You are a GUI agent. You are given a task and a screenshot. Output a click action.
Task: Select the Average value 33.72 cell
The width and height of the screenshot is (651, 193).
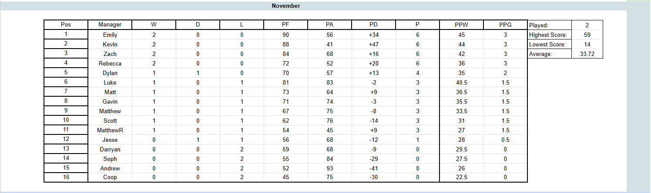point(587,54)
